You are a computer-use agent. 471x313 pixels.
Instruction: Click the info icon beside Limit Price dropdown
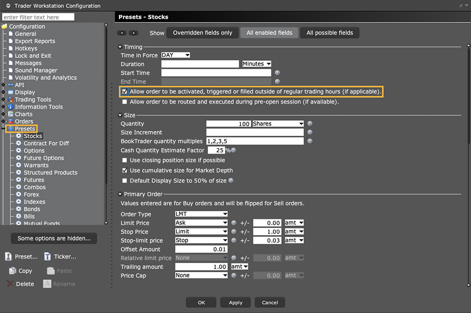point(234,223)
